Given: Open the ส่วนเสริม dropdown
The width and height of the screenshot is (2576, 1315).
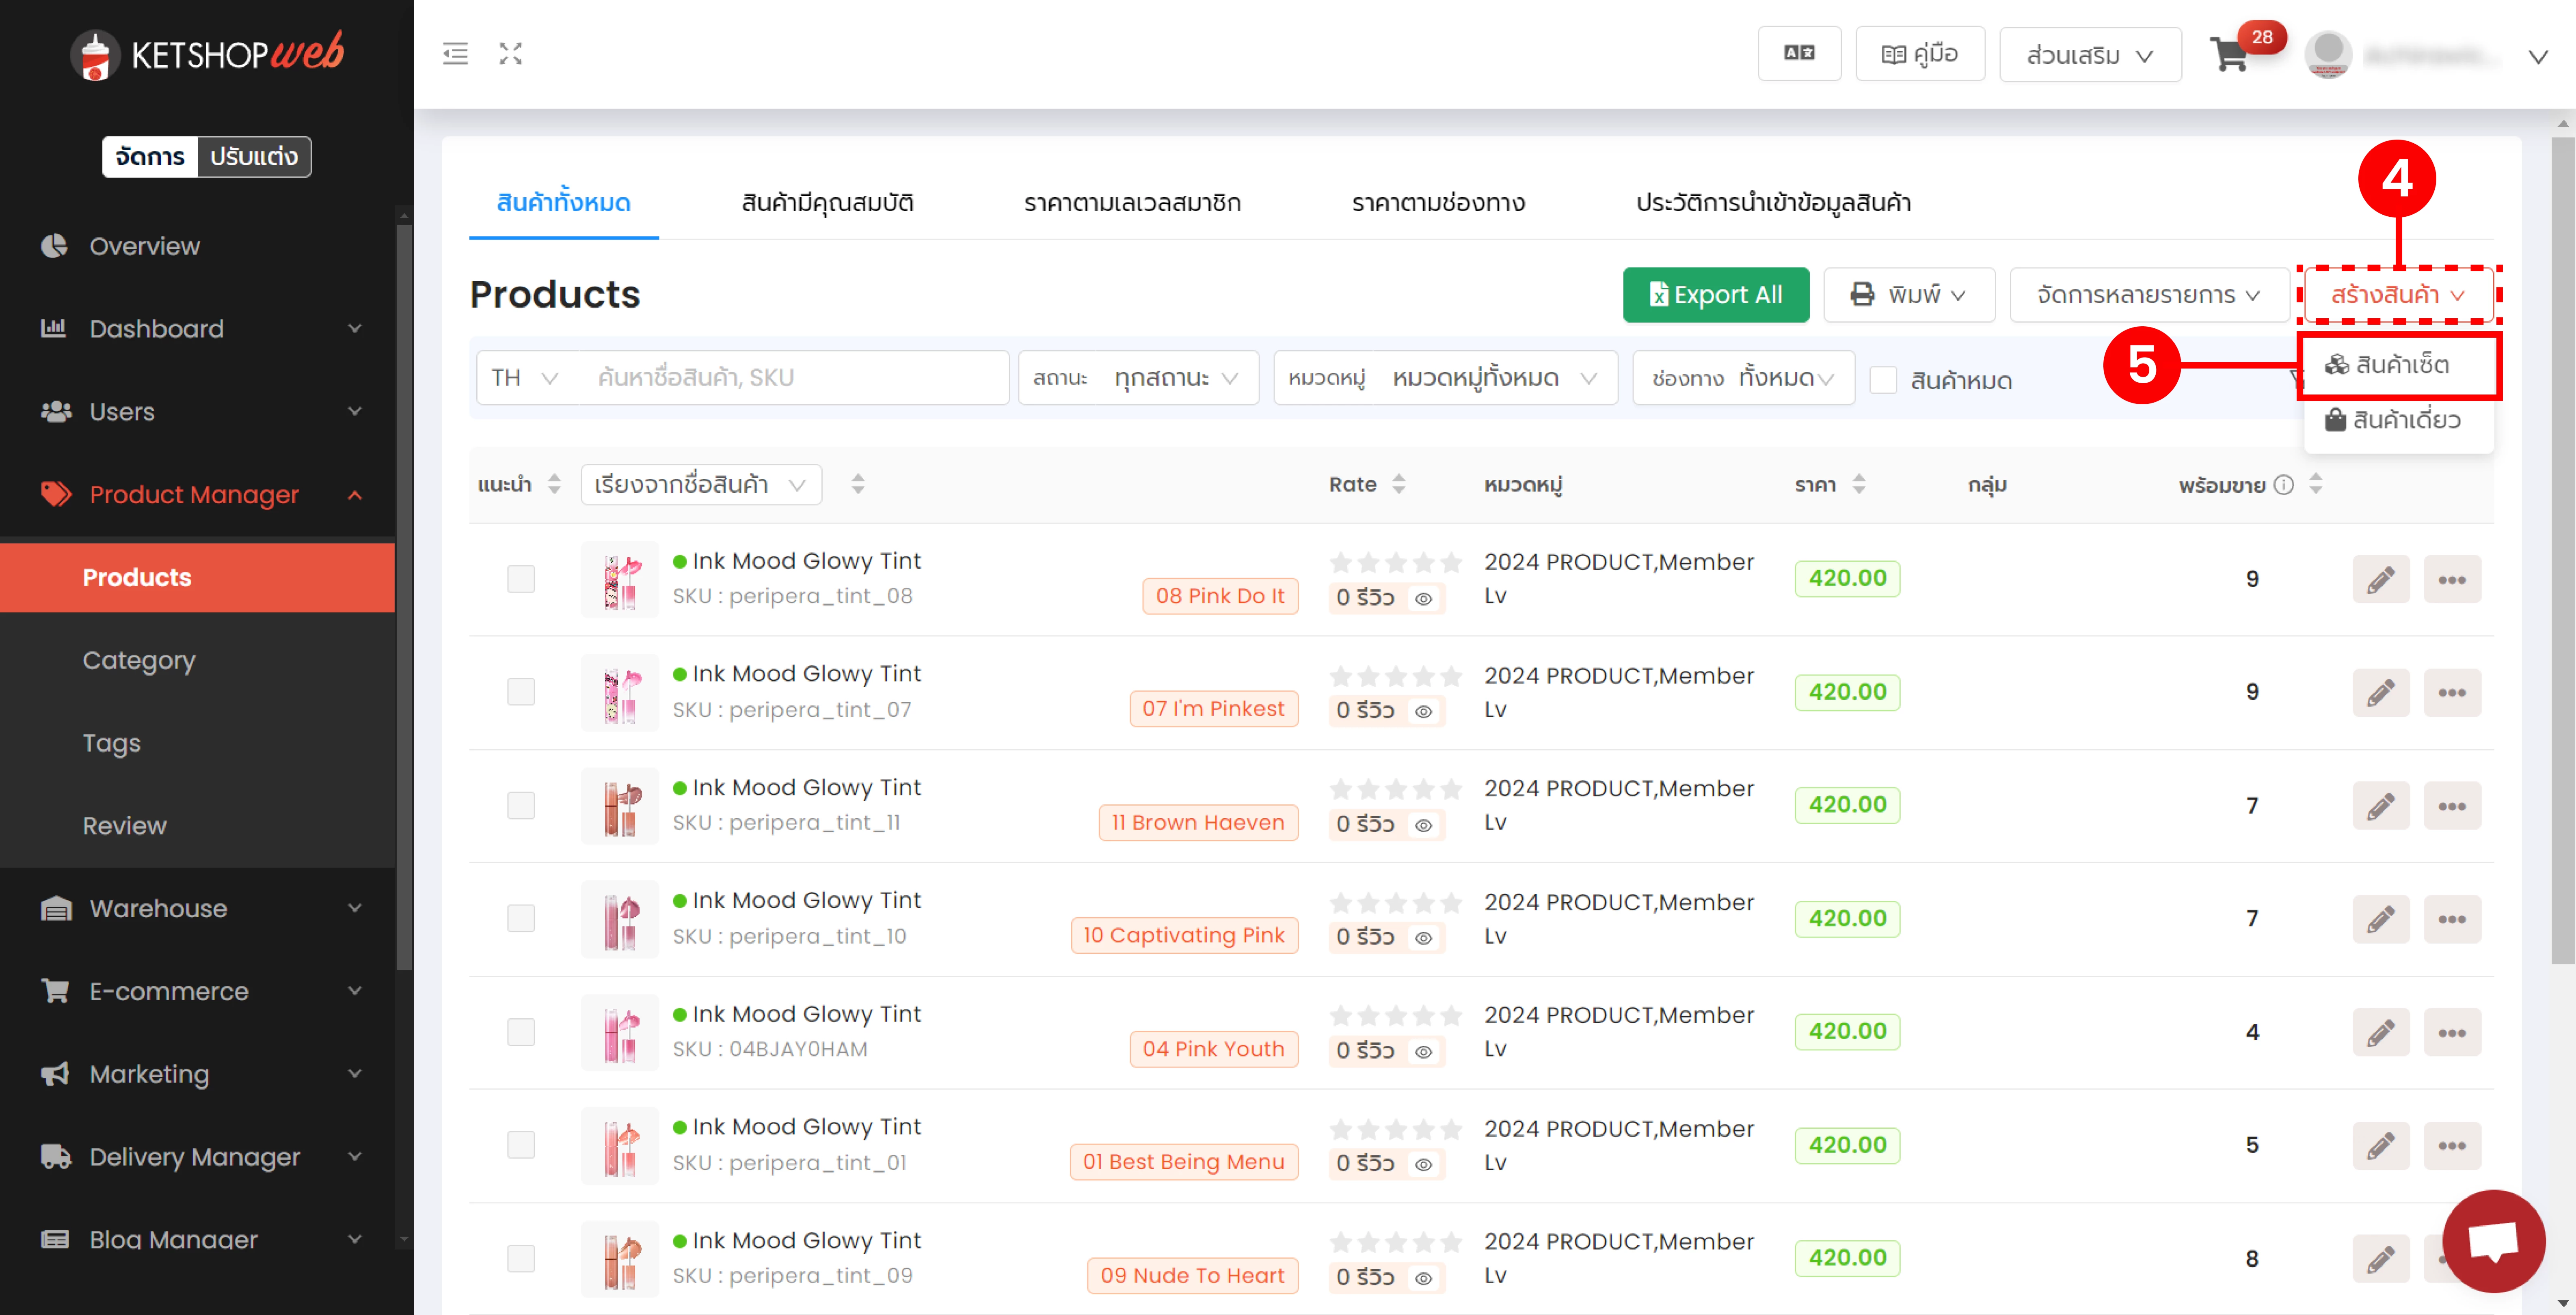Looking at the screenshot, I should (x=2090, y=54).
